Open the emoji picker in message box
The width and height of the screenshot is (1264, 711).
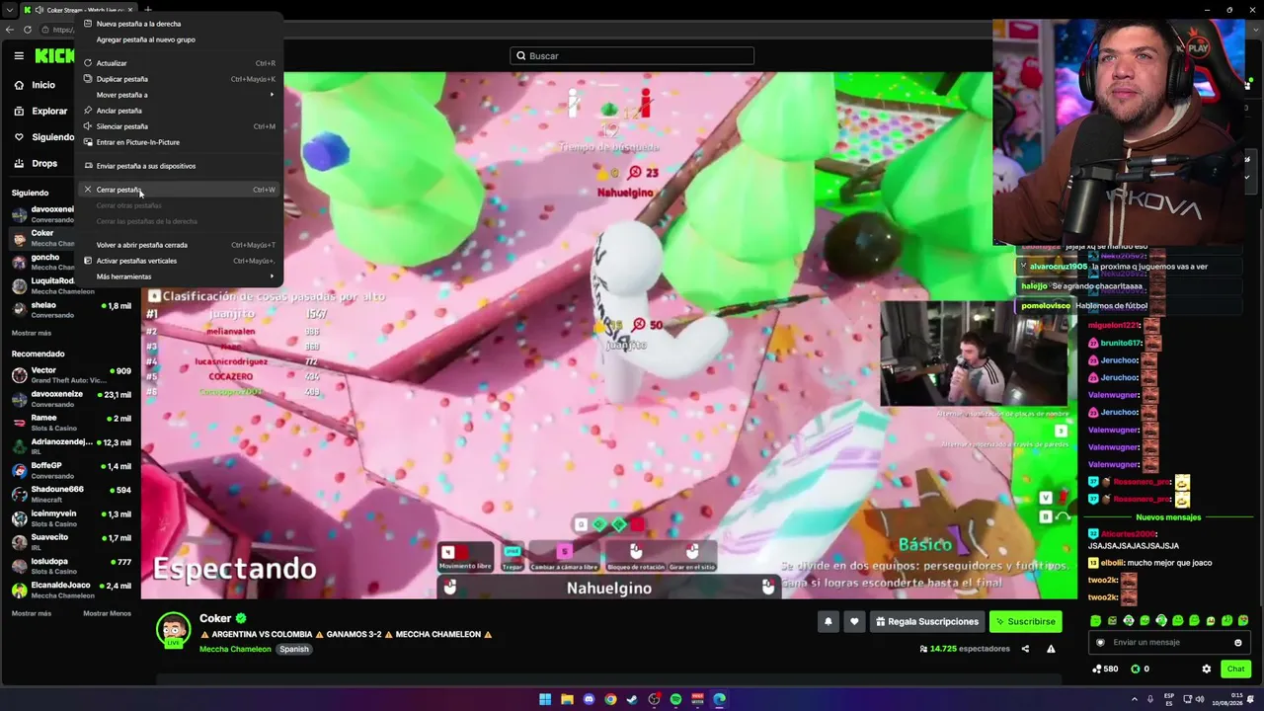1237,643
